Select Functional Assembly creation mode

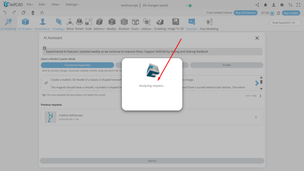[77, 65]
